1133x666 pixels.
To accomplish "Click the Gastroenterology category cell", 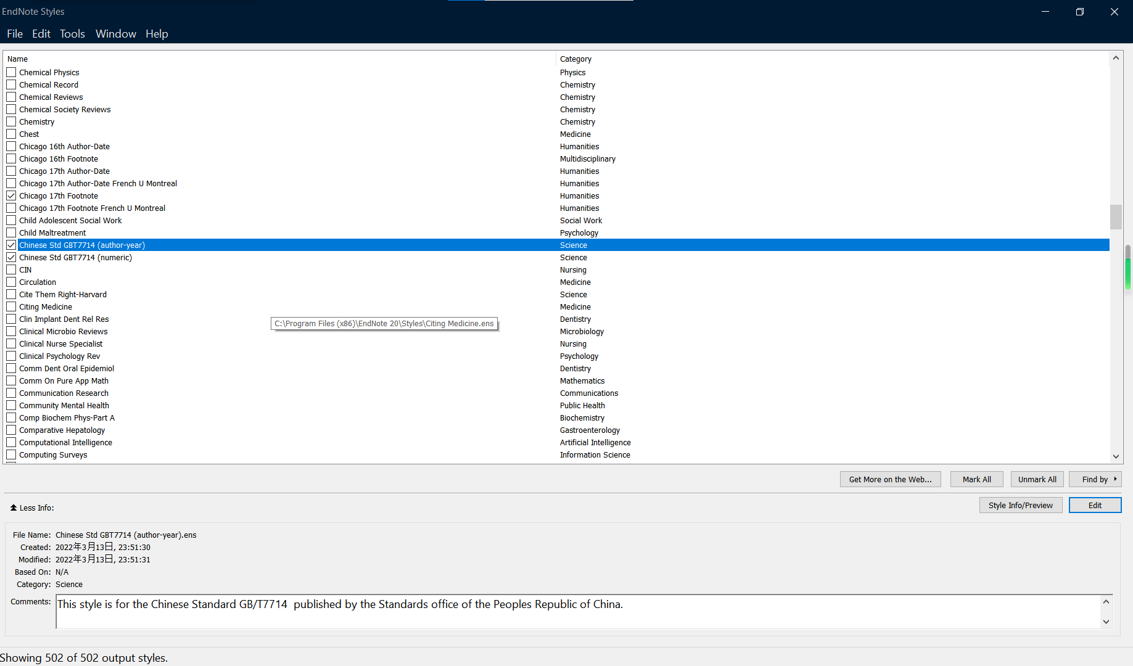I will [x=590, y=430].
